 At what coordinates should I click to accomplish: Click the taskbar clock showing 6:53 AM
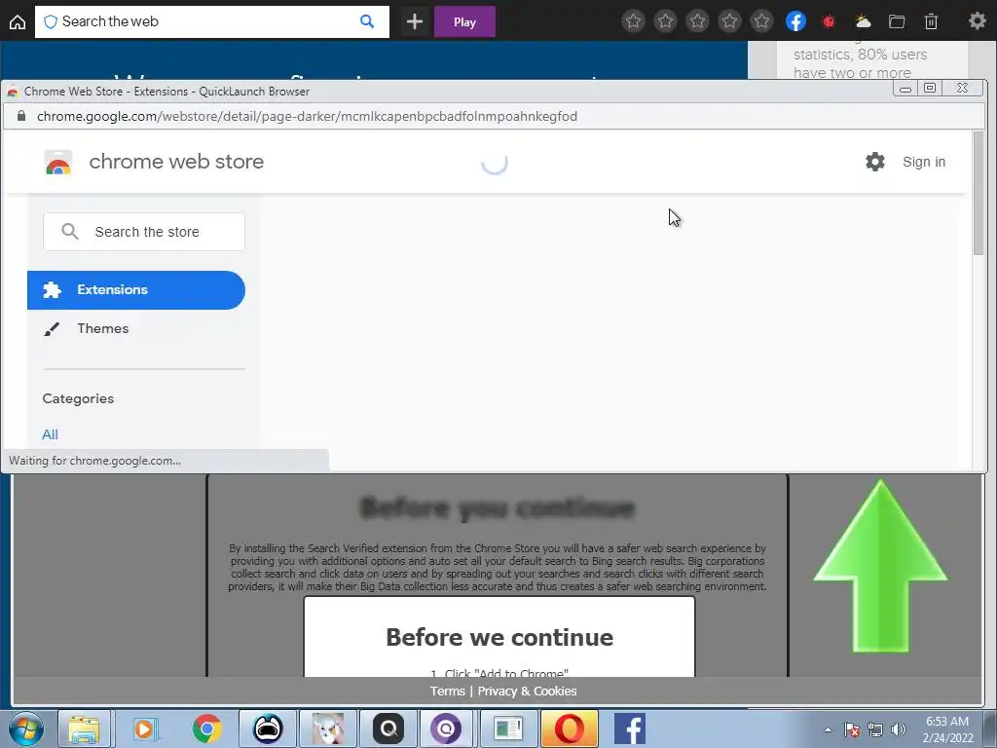(x=947, y=729)
